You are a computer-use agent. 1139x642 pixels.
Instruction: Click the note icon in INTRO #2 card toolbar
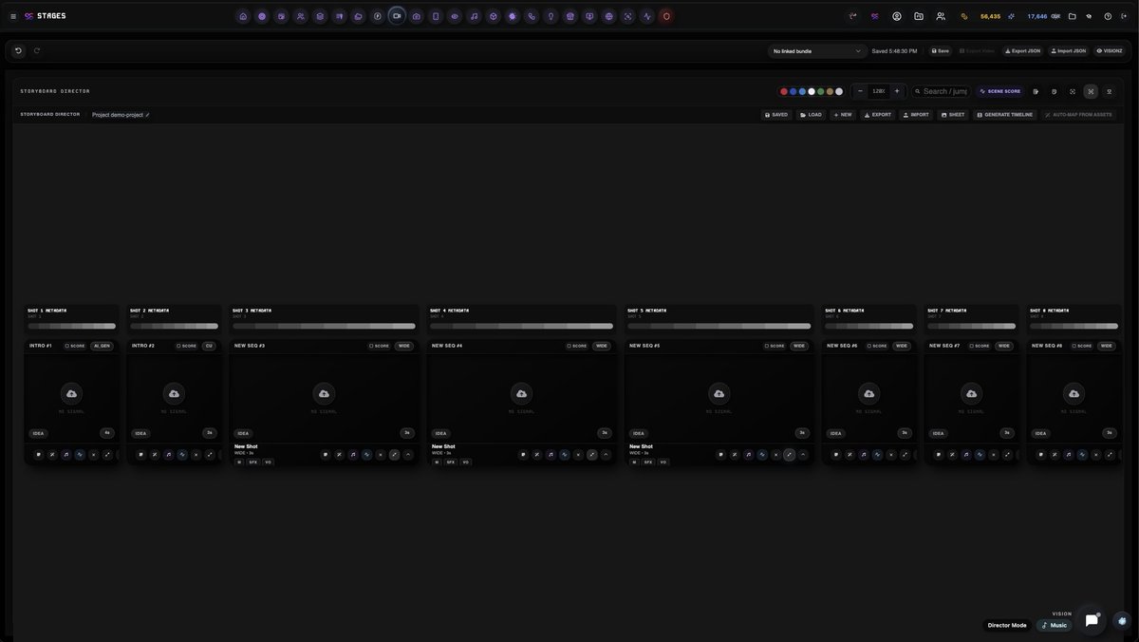140,454
